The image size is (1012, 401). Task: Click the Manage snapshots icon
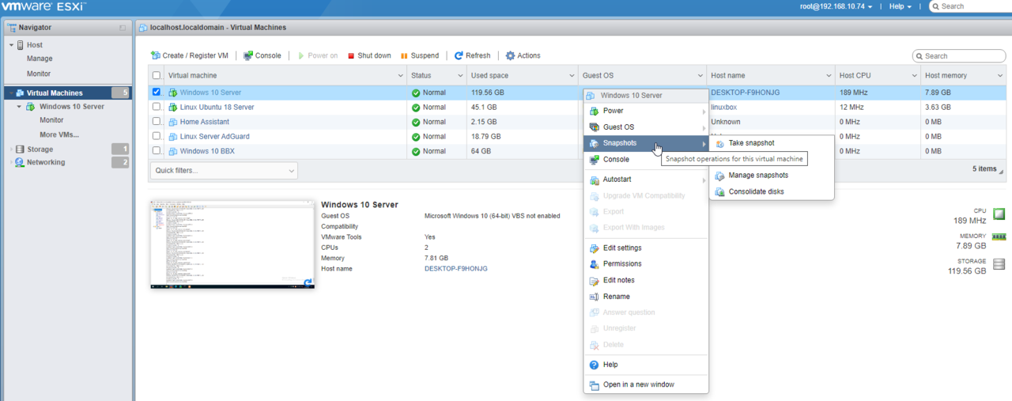point(719,175)
